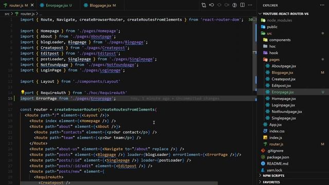329x185 pixels.
Task: Click the open timeline circle icon in toolbar
Action: coord(234,5)
